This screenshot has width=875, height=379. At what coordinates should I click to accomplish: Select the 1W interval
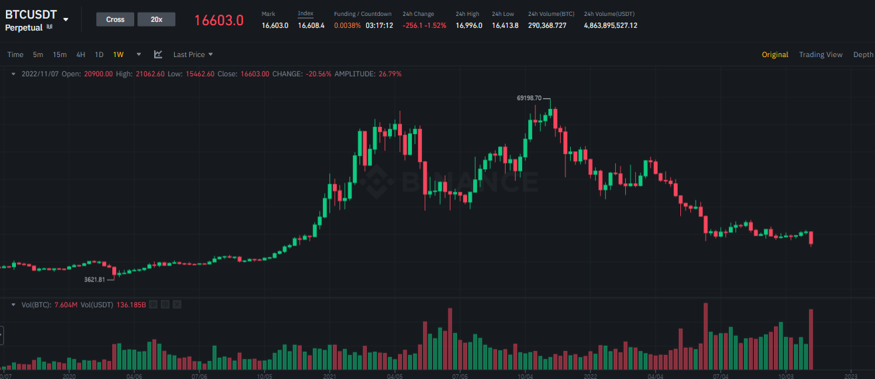pyautogui.click(x=118, y=54)
